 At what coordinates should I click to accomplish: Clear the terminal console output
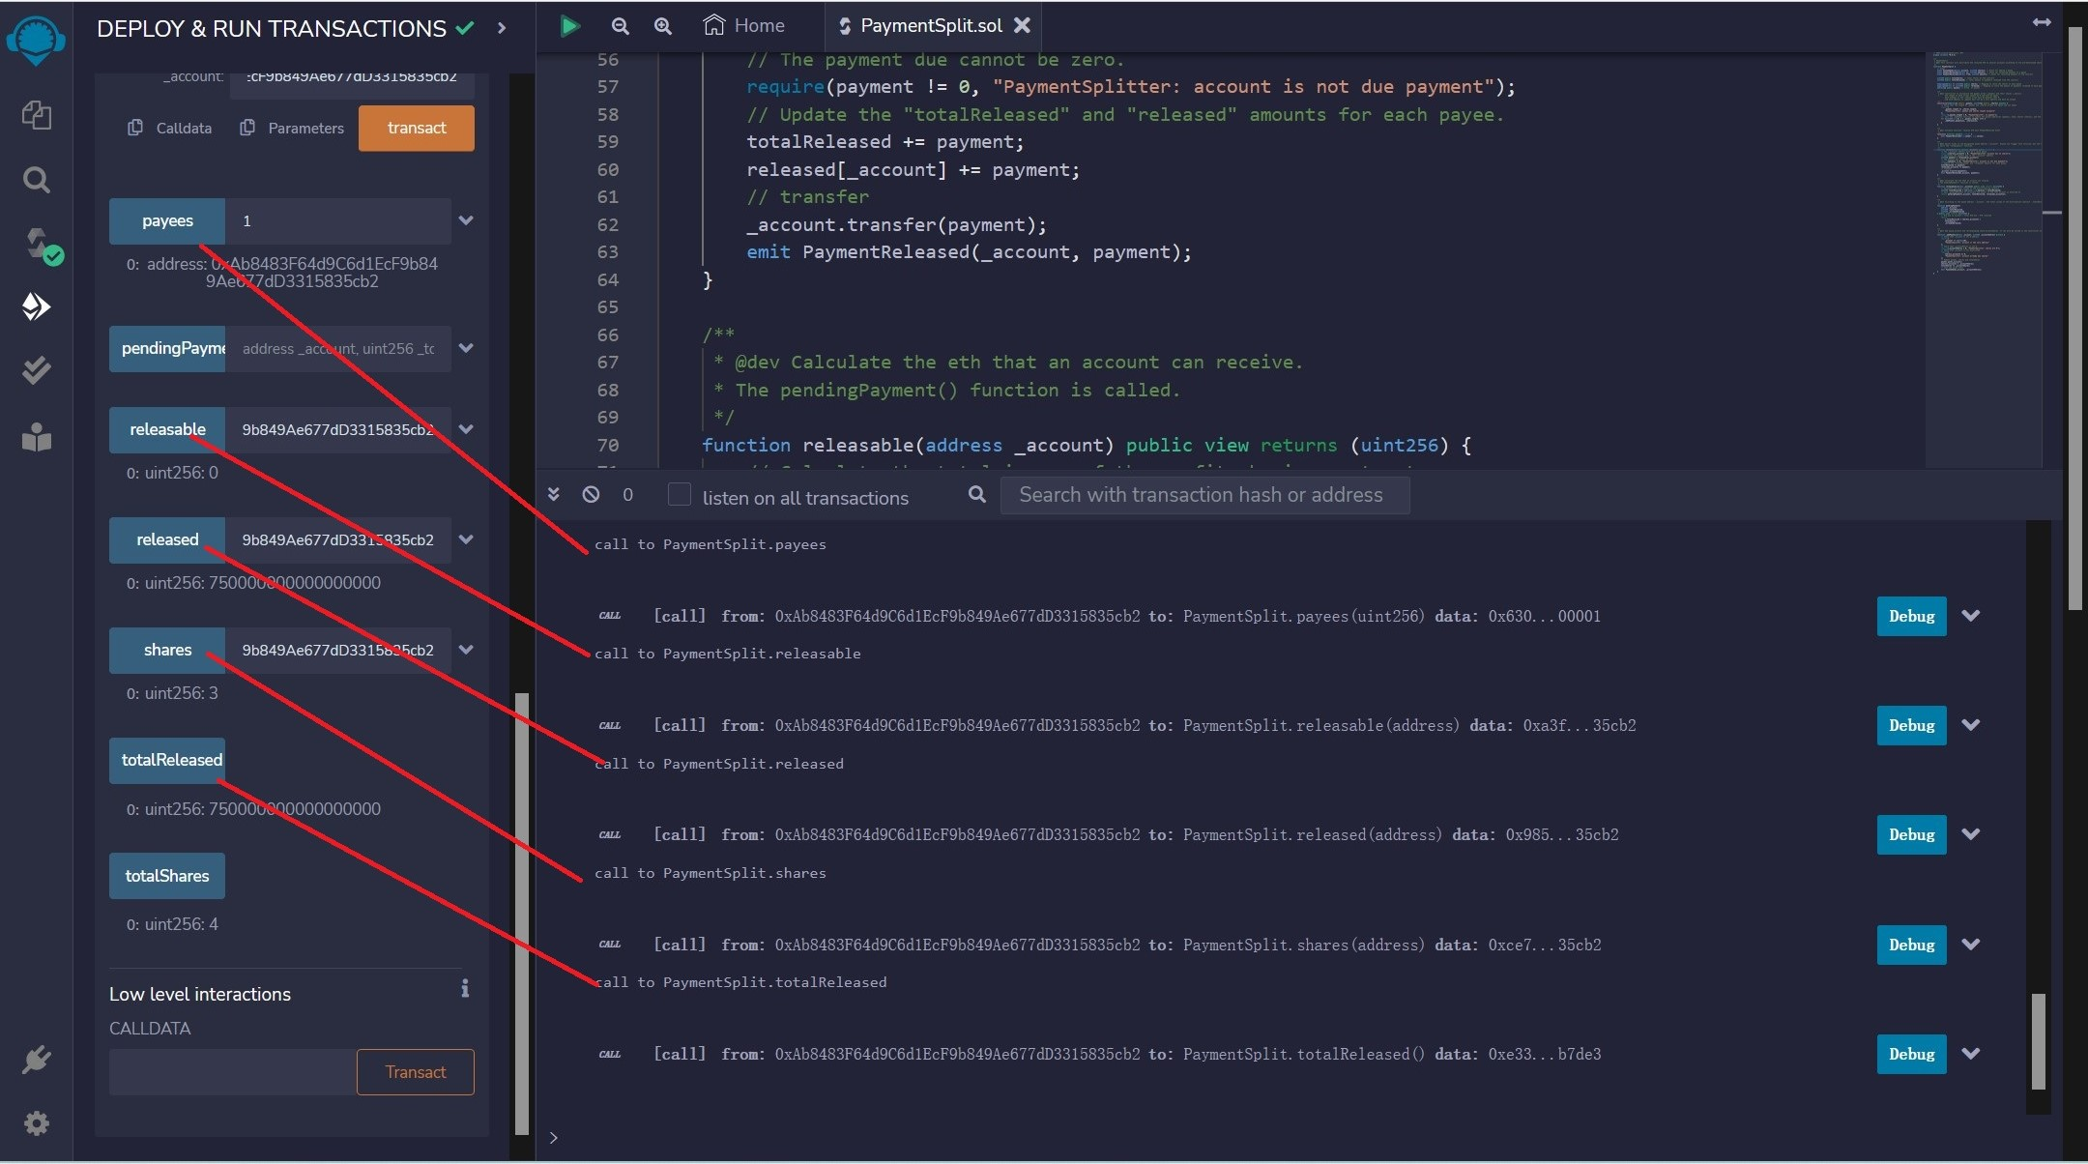coord(591,494)
